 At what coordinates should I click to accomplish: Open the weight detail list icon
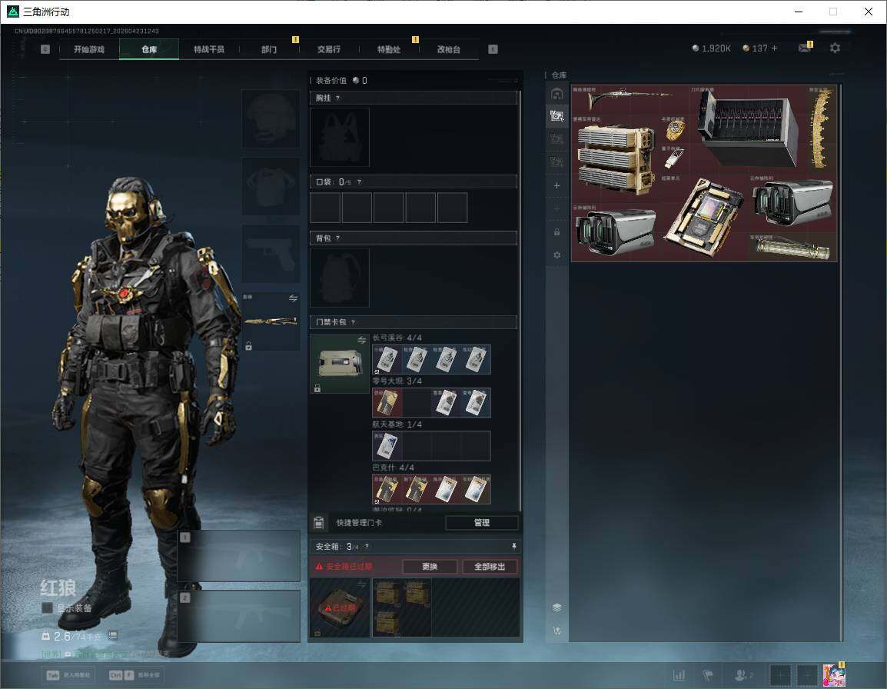tap(112, 635)
